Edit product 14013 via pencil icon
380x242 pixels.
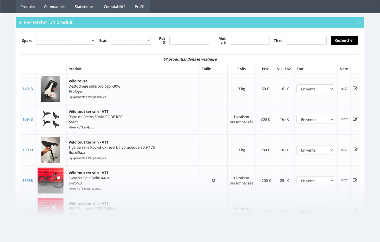pos(355,88)
